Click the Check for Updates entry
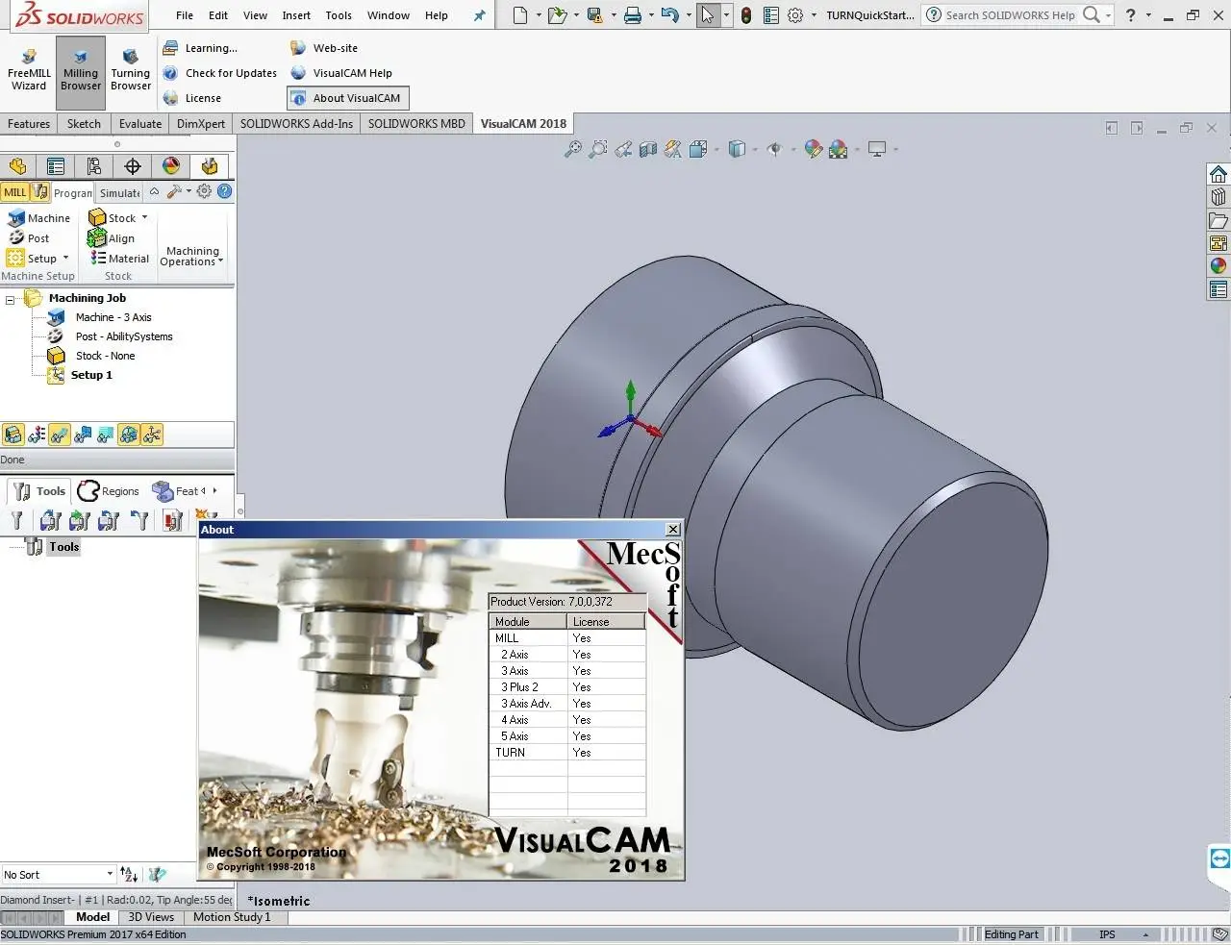 230,72
